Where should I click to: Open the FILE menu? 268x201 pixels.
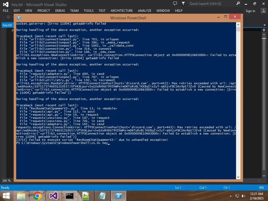point(6,10)
